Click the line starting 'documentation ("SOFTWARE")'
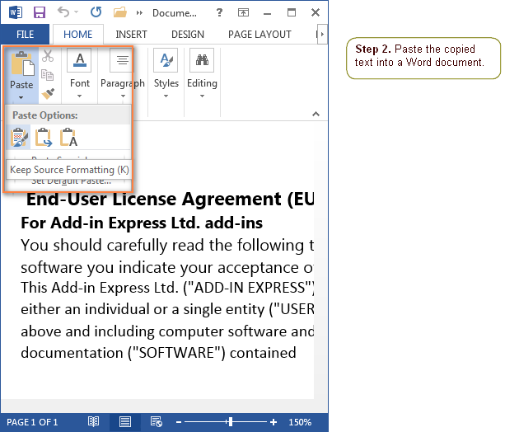 (x=158, y=353)
